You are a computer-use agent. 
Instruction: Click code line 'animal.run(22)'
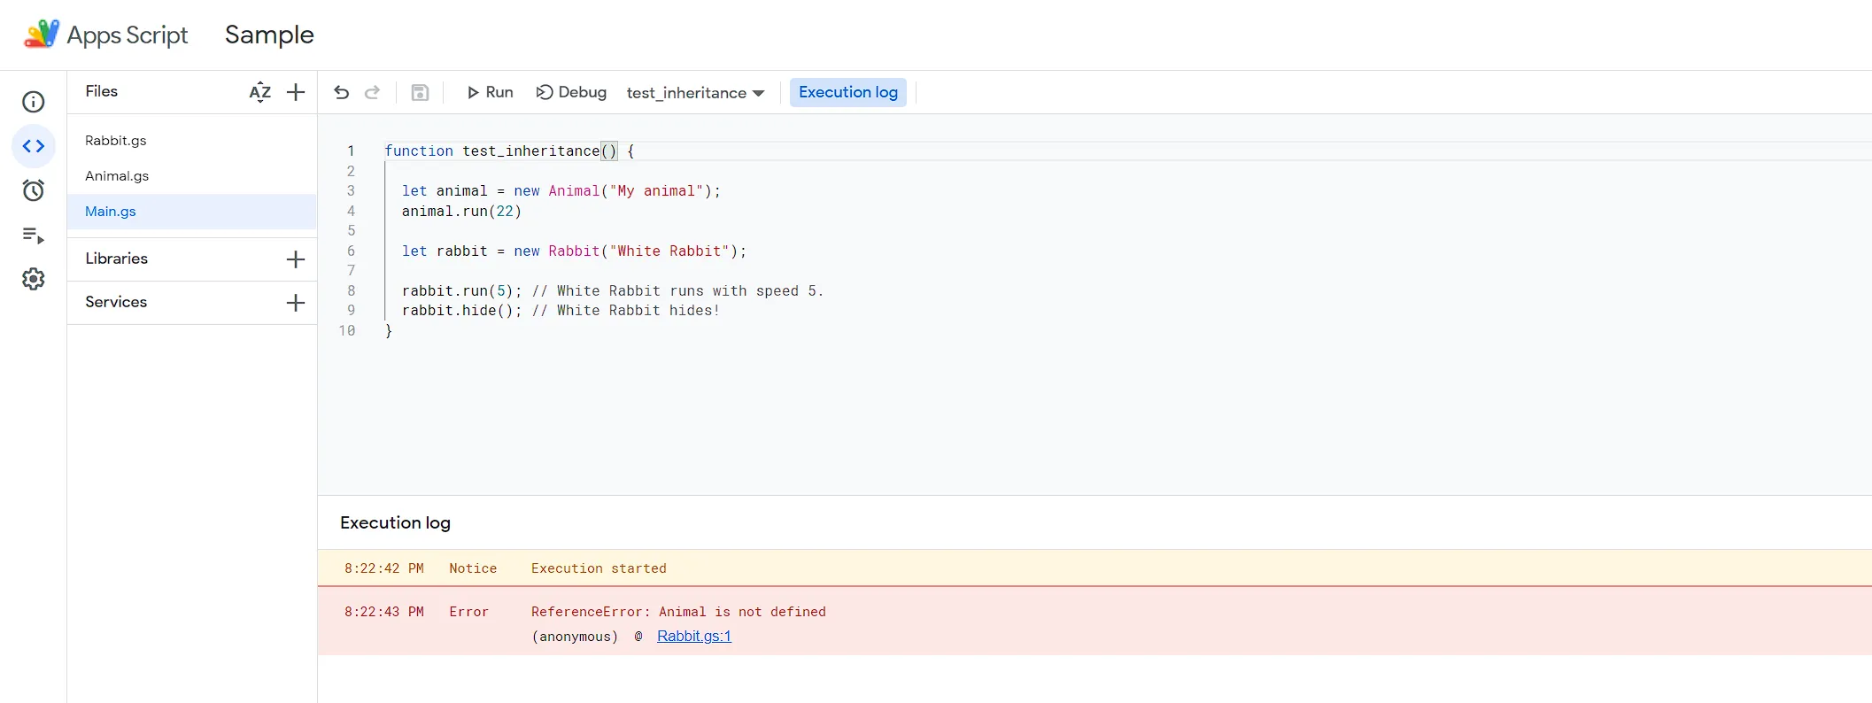coord(461,212)
